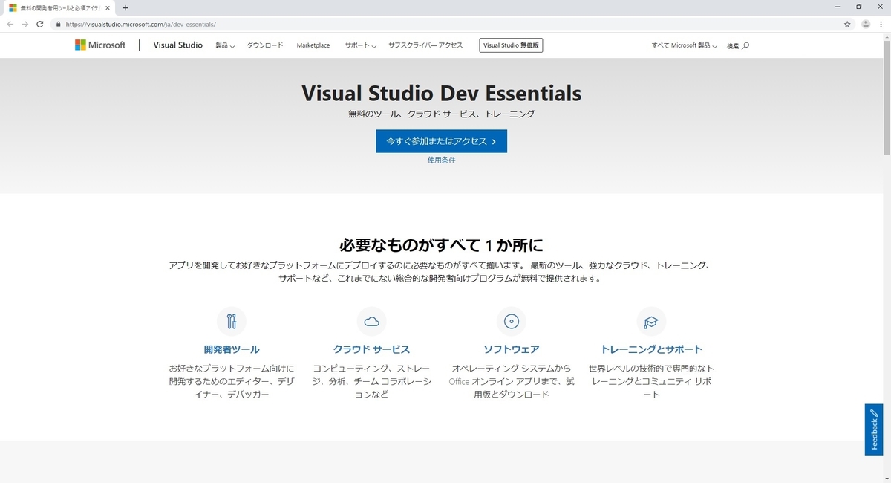Image resolution: width=891 pixels, height=483 pixels.
Task: Open the Chrome three-dot menu
Action: pos(881,24)
